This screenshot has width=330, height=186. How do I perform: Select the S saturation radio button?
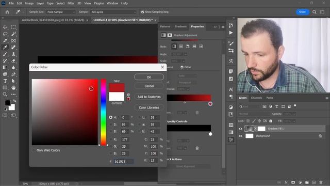click(x=111, y=125)
